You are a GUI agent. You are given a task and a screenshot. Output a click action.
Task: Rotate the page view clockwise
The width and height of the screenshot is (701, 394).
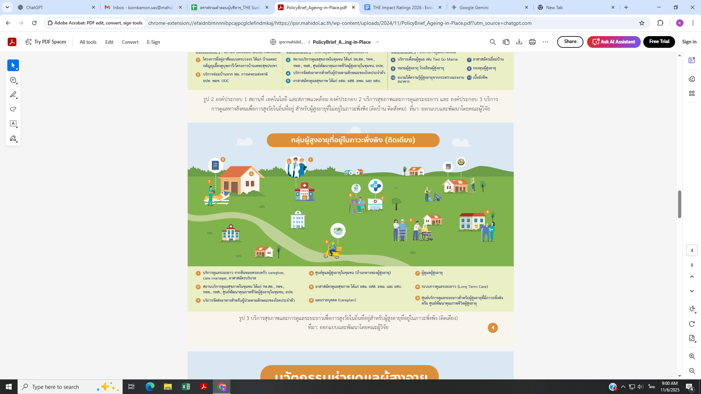692,324
